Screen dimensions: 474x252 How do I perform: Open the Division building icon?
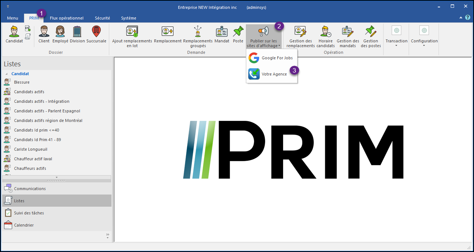click(77, 35)
